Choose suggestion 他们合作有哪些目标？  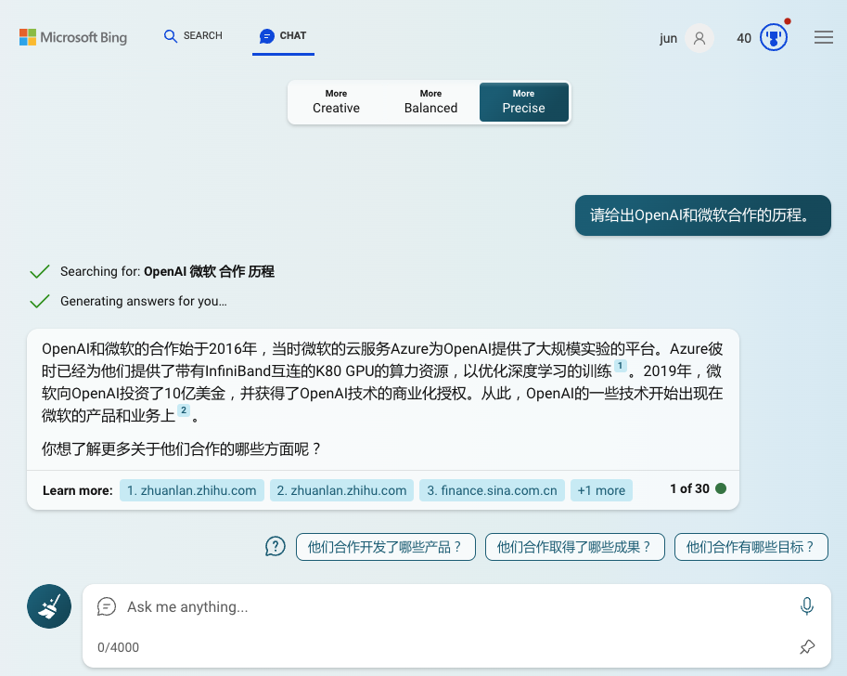pyautogui.click(x=751, y=547)
